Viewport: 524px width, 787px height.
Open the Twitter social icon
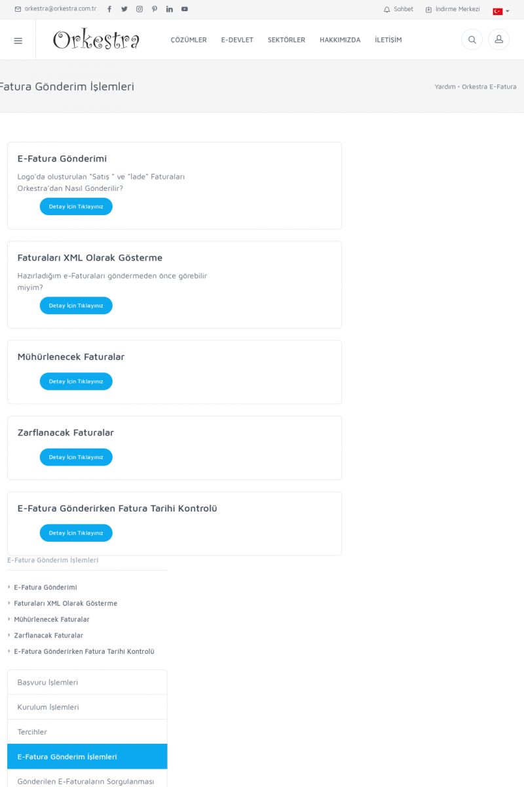point(124,9)
